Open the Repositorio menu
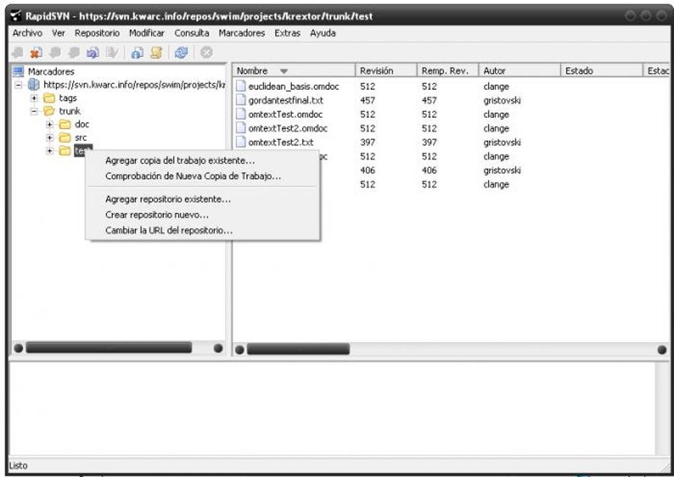The width and height of the screenshot is (674, 477). pos(97,33)
